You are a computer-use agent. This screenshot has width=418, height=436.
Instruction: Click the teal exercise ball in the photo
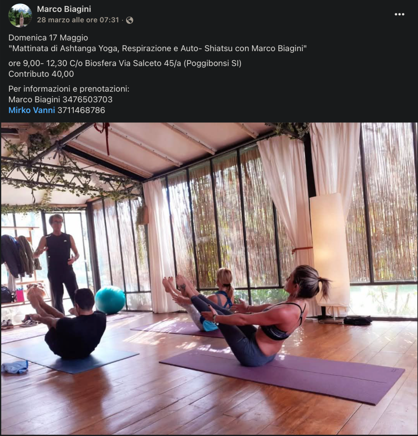click(x=110, y=300)
